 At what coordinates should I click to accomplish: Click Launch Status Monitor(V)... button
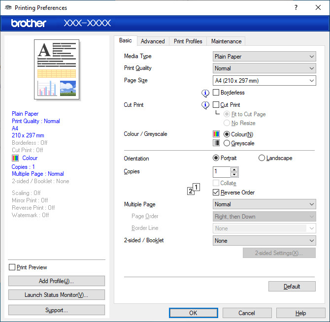coord(57,294)
